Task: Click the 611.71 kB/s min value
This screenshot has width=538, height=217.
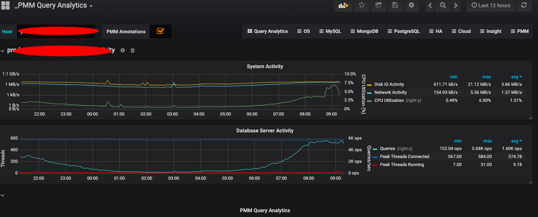Action: coord(446,84)
